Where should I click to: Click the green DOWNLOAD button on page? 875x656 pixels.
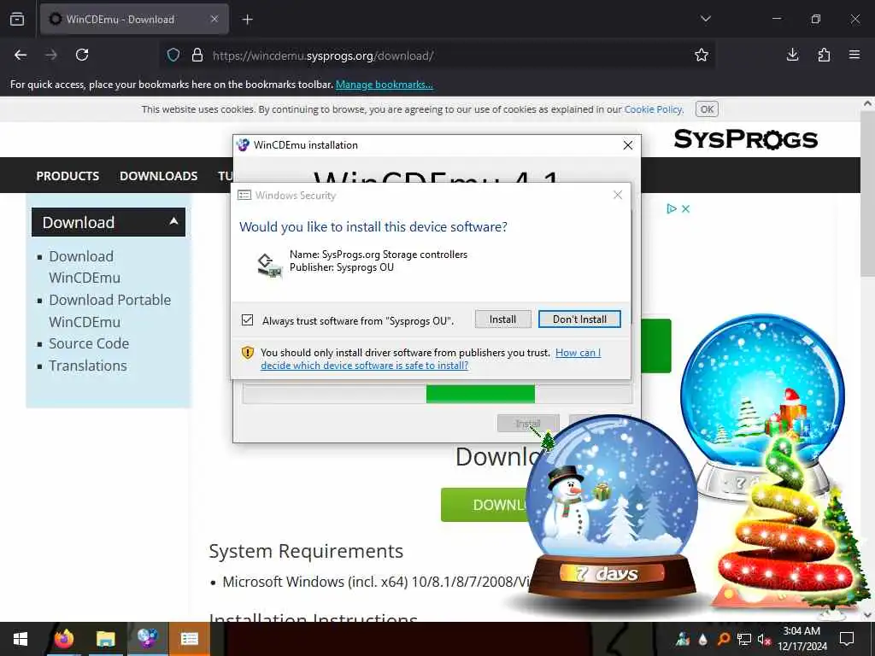click(484, 505)
